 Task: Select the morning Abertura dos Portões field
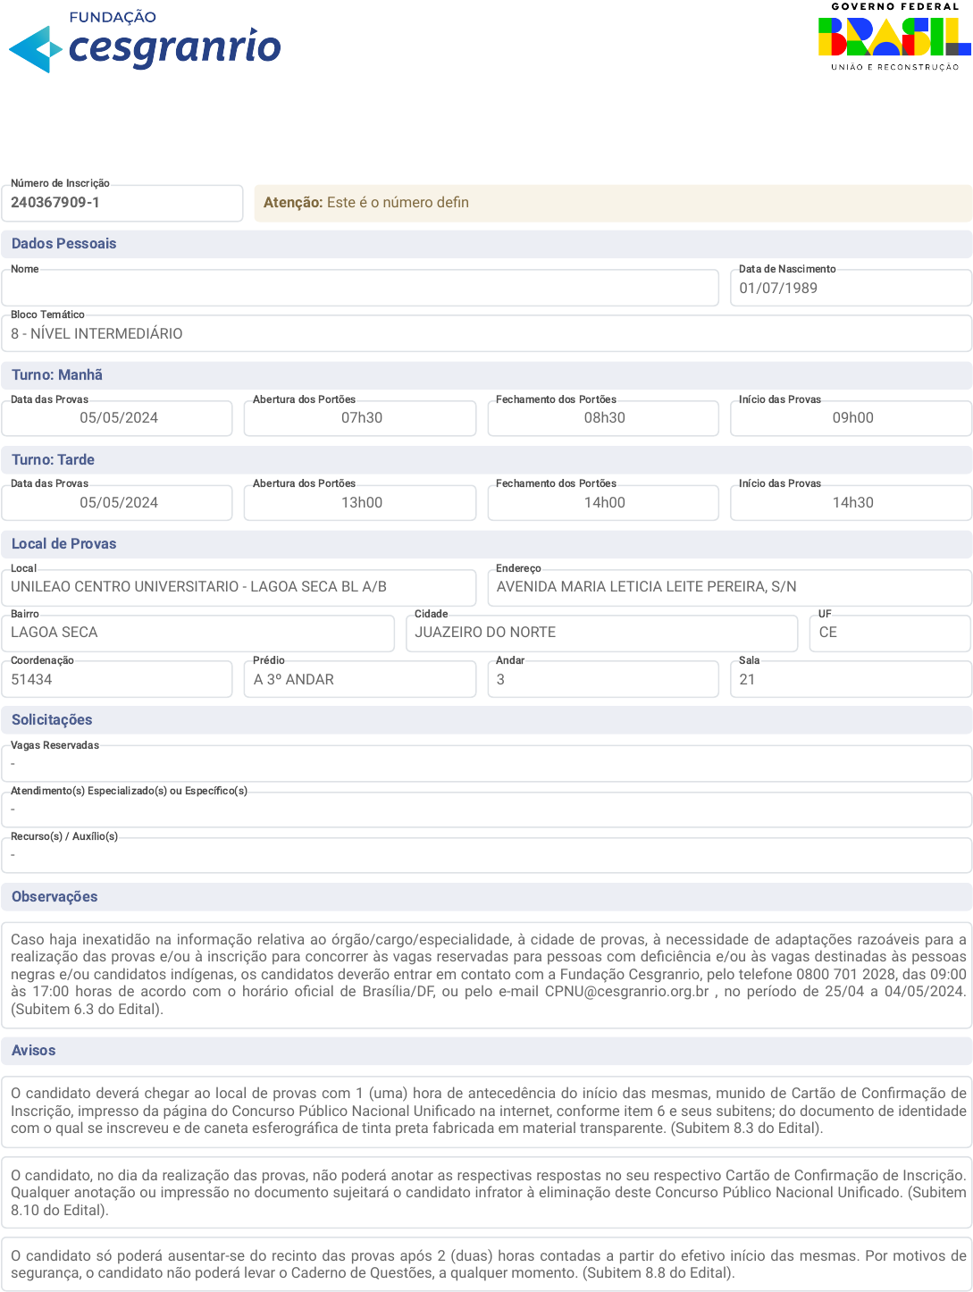pos(360,418)
